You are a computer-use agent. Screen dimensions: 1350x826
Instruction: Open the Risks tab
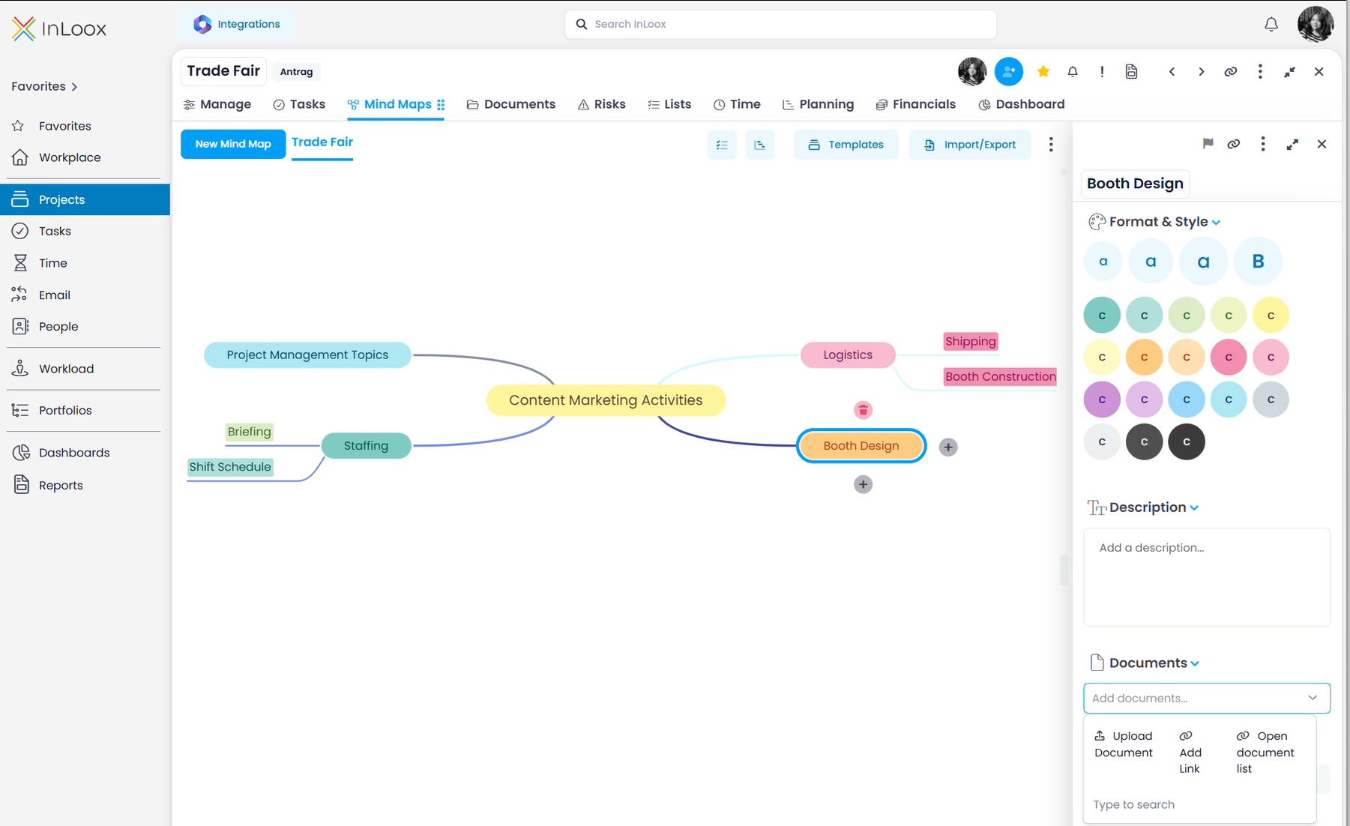coord(602,104)
